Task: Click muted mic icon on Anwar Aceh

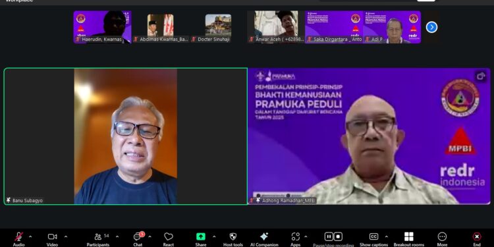Action: [x=252, y=40]
